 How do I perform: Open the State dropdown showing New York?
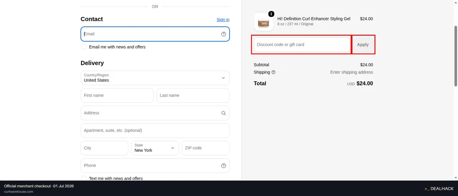point(155,148)
